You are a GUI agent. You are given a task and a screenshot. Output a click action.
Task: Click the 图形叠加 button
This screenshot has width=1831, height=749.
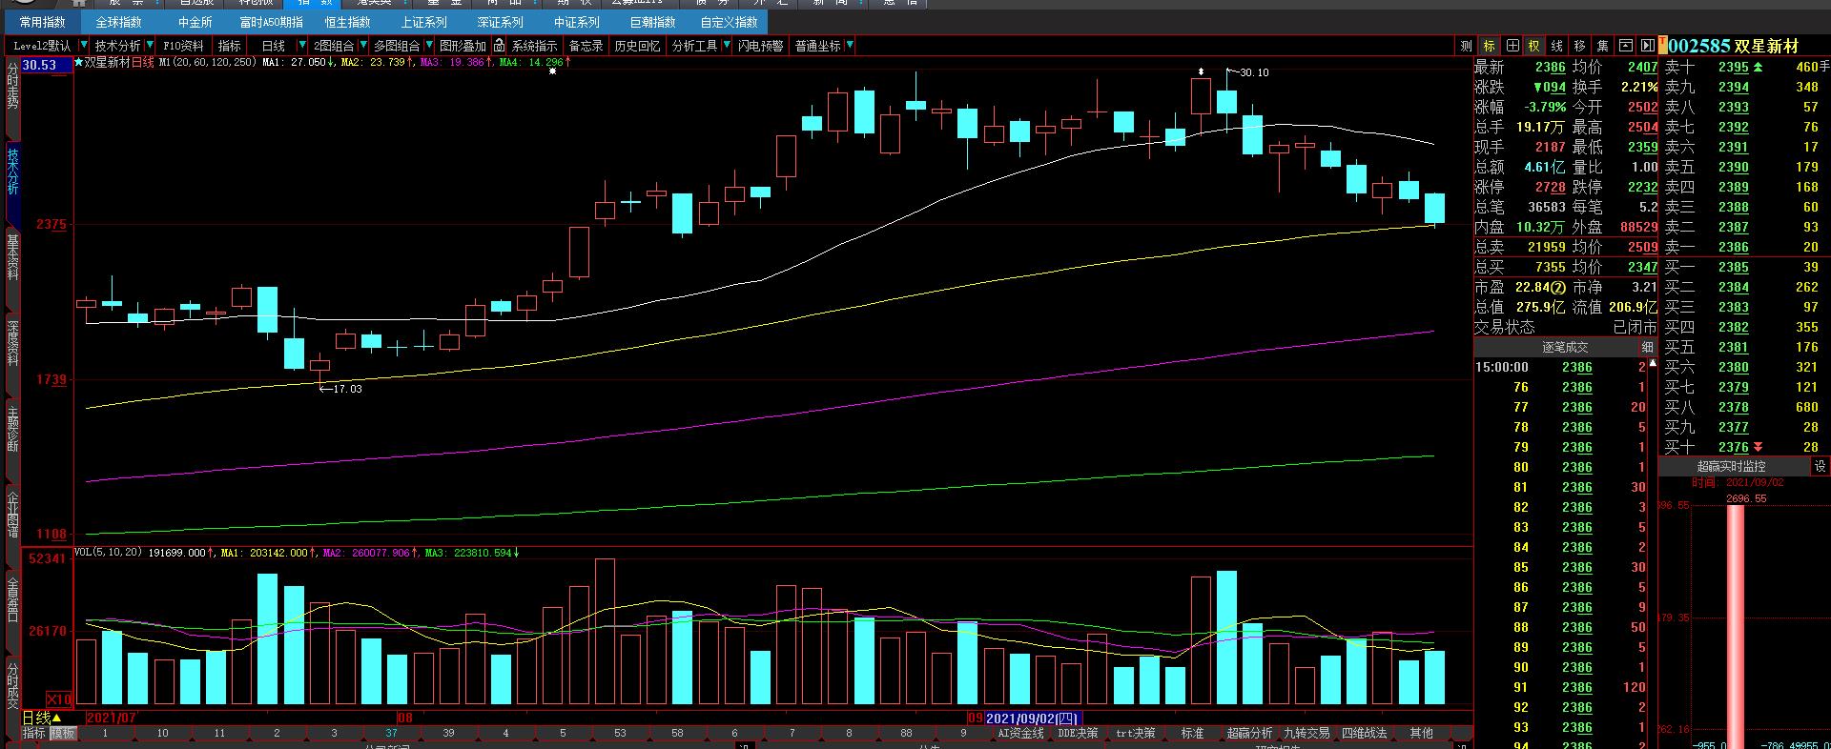(463, 46)
